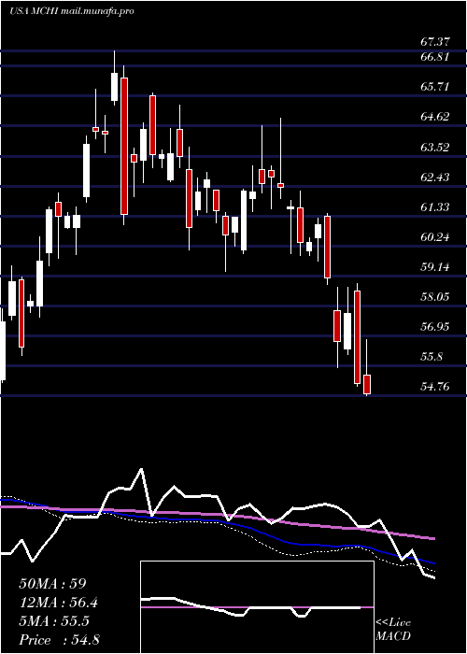Viewport: 467px width, 654px height.
Task: Click the '5MA : 55.5' readout
Action: point(54,621)
